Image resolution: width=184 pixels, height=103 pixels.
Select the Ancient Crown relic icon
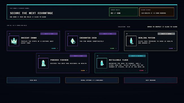[x=14, y=41]
